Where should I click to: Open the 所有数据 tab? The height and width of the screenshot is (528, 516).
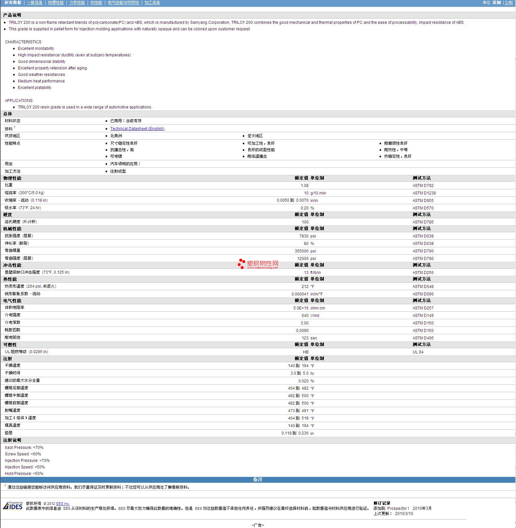pyautogui.click(x=13, y=3)
